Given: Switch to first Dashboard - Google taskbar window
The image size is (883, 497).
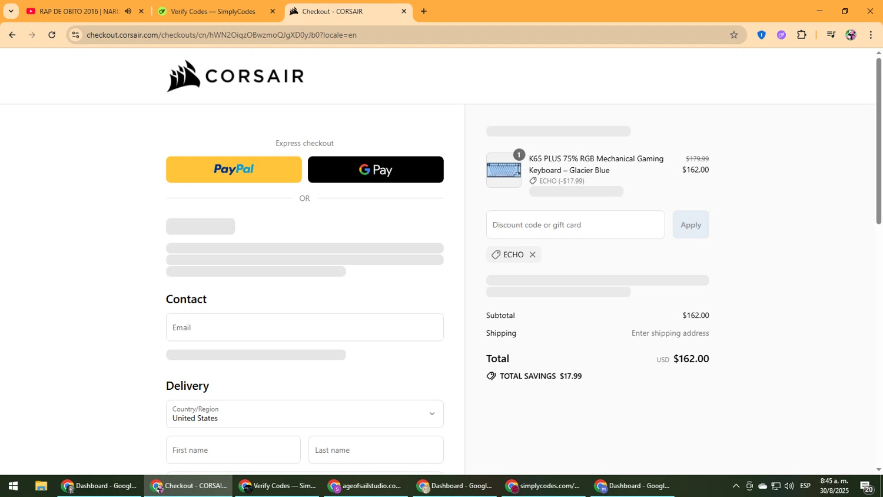Looking at the screenshot, I should (99, 486).
